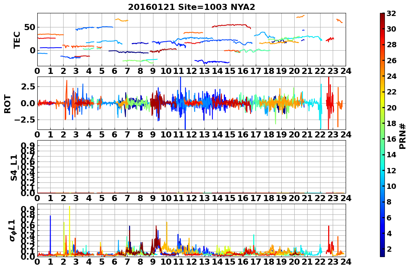Screen dimensions: 410x270
Task: Click the '−2.5' tick on ROT axis
Action: point(25,120)
